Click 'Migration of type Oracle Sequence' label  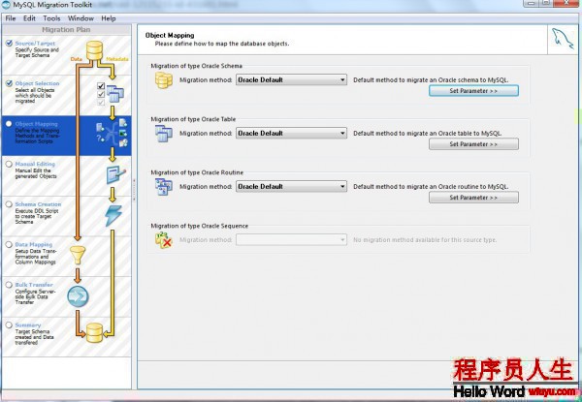(x=199, y=226)
